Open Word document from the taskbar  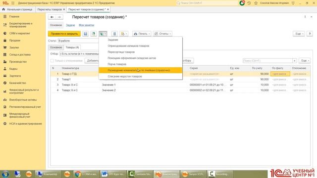pos(113,174)
